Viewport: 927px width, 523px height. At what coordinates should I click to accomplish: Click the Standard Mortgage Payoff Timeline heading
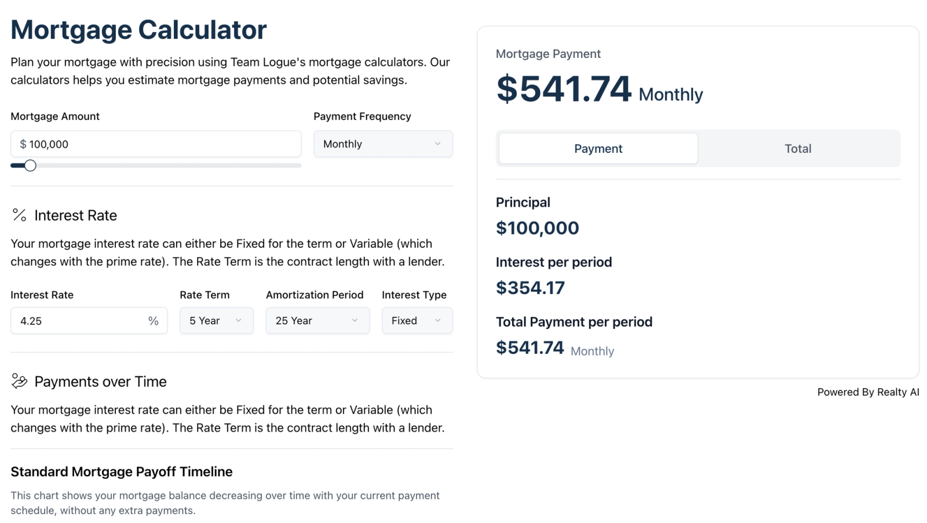(122, 471)
